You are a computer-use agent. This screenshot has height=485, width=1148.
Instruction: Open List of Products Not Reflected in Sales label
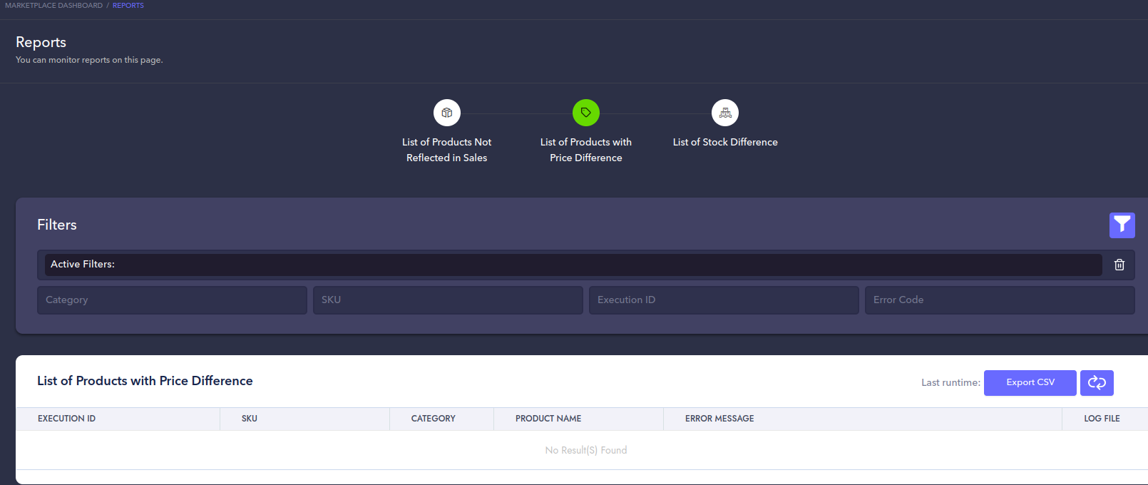[446, 150]
